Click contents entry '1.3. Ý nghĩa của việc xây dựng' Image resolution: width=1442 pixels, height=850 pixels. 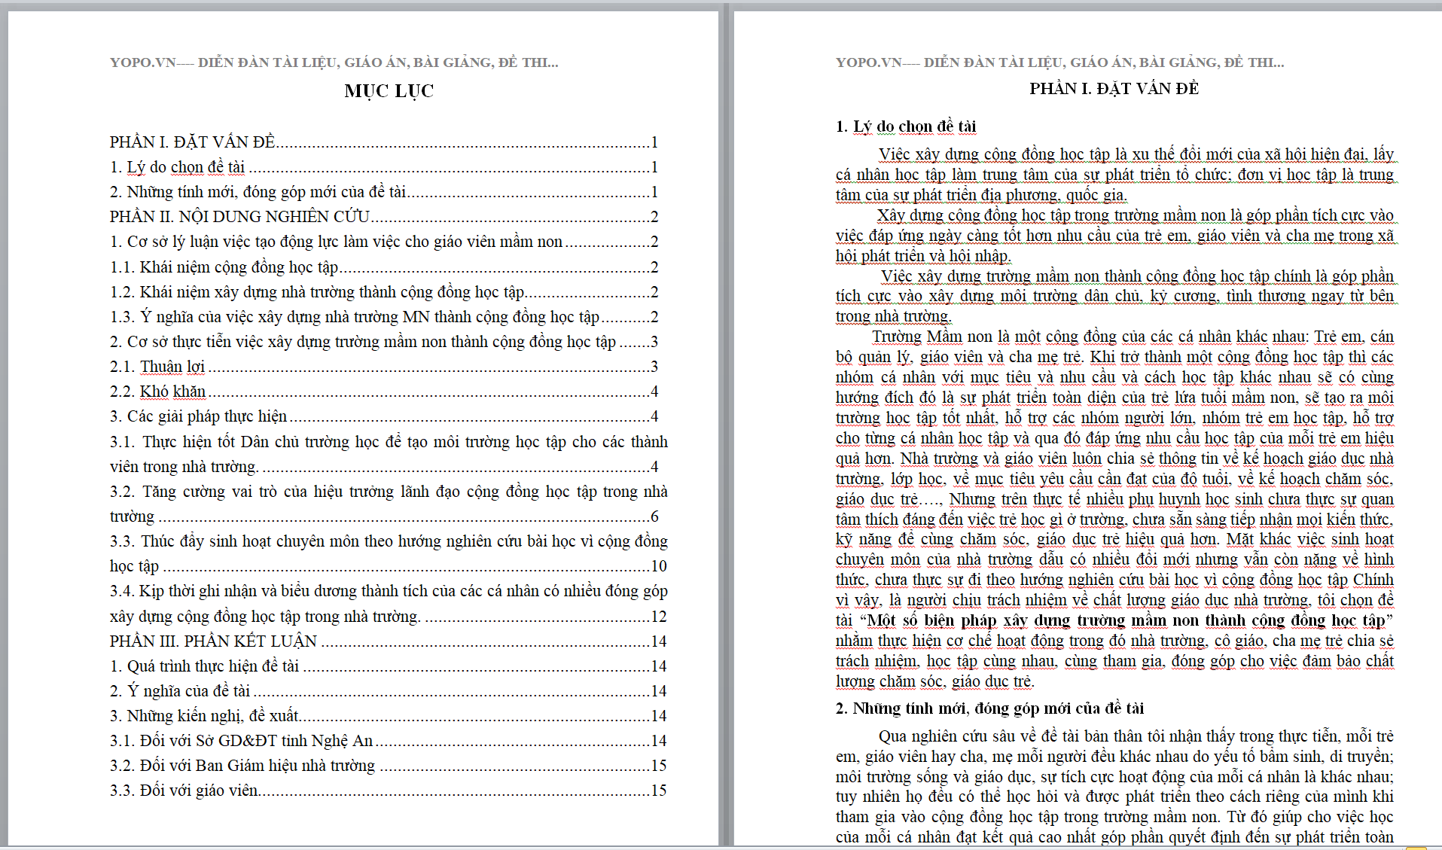(384, 317)
